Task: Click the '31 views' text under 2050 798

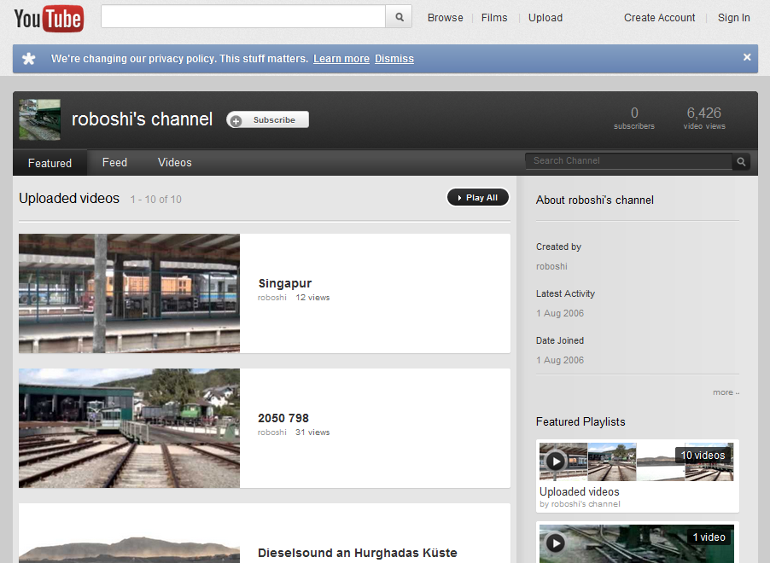Action: tap(312, 432)
